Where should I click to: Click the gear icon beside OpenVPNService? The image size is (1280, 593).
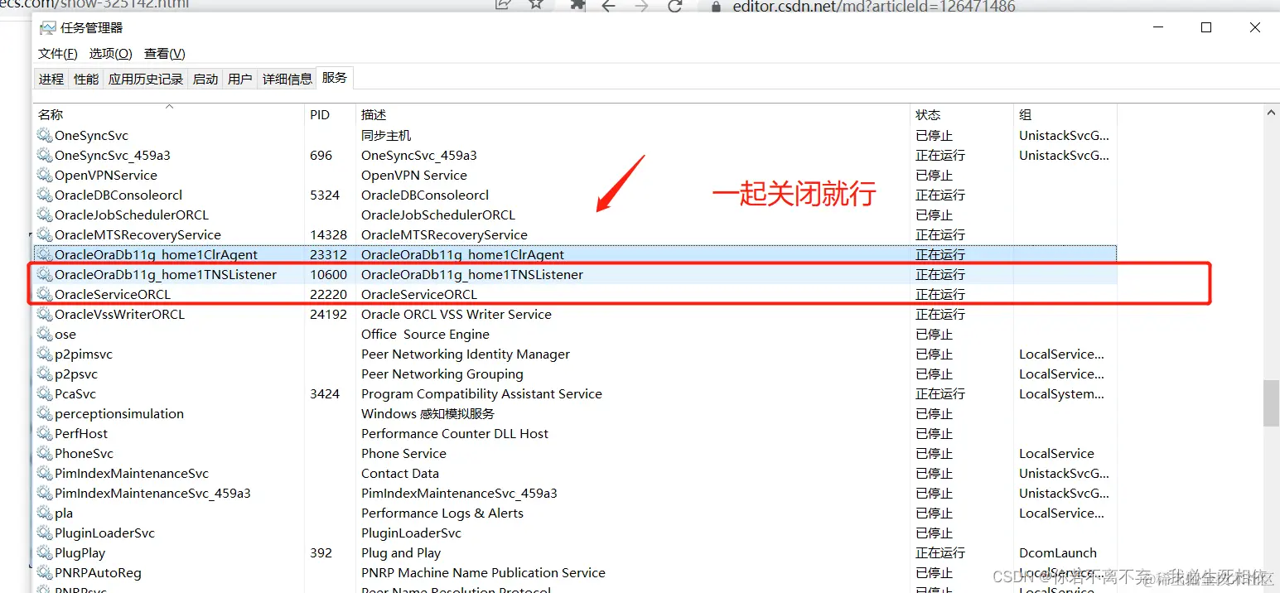(x=45, y=175)
